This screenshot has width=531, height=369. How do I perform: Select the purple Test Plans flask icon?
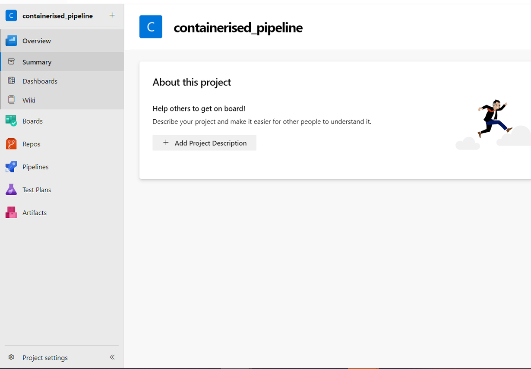tap(11, 190)
